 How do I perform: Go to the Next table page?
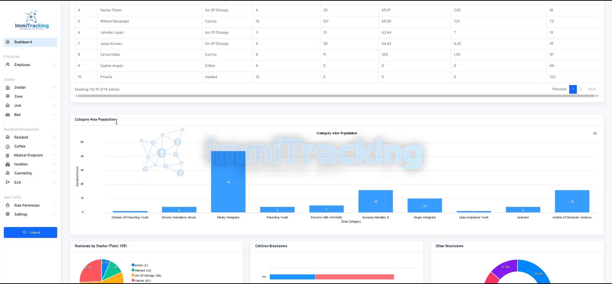coord(591,89)
